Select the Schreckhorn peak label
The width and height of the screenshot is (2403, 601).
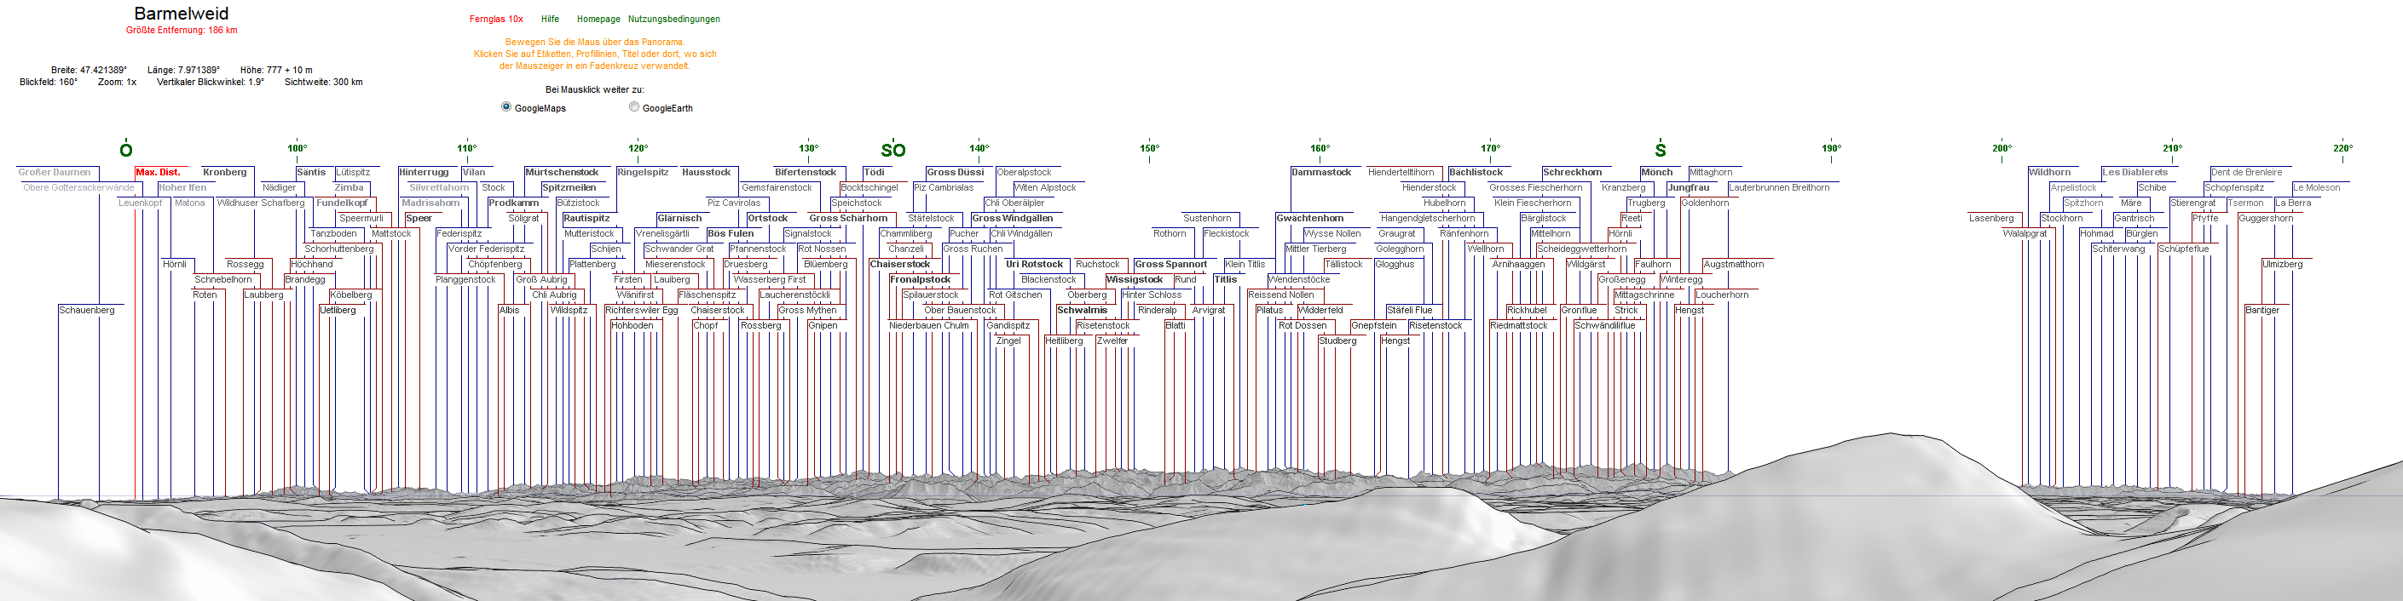[1572, 172]
